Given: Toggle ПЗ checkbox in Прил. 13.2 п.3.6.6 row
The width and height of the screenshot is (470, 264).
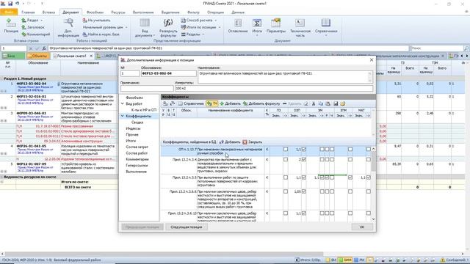Looking at the screenshot, I should pos(286,191).
